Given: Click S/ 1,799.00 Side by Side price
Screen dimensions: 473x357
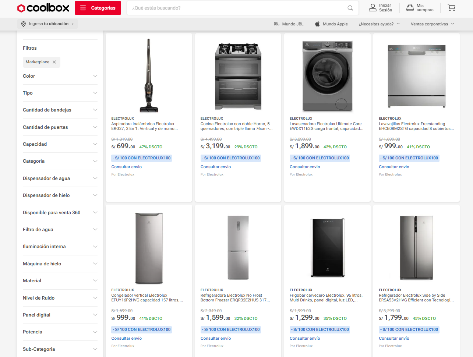Looking at the screenshot, I should [394, 318].
